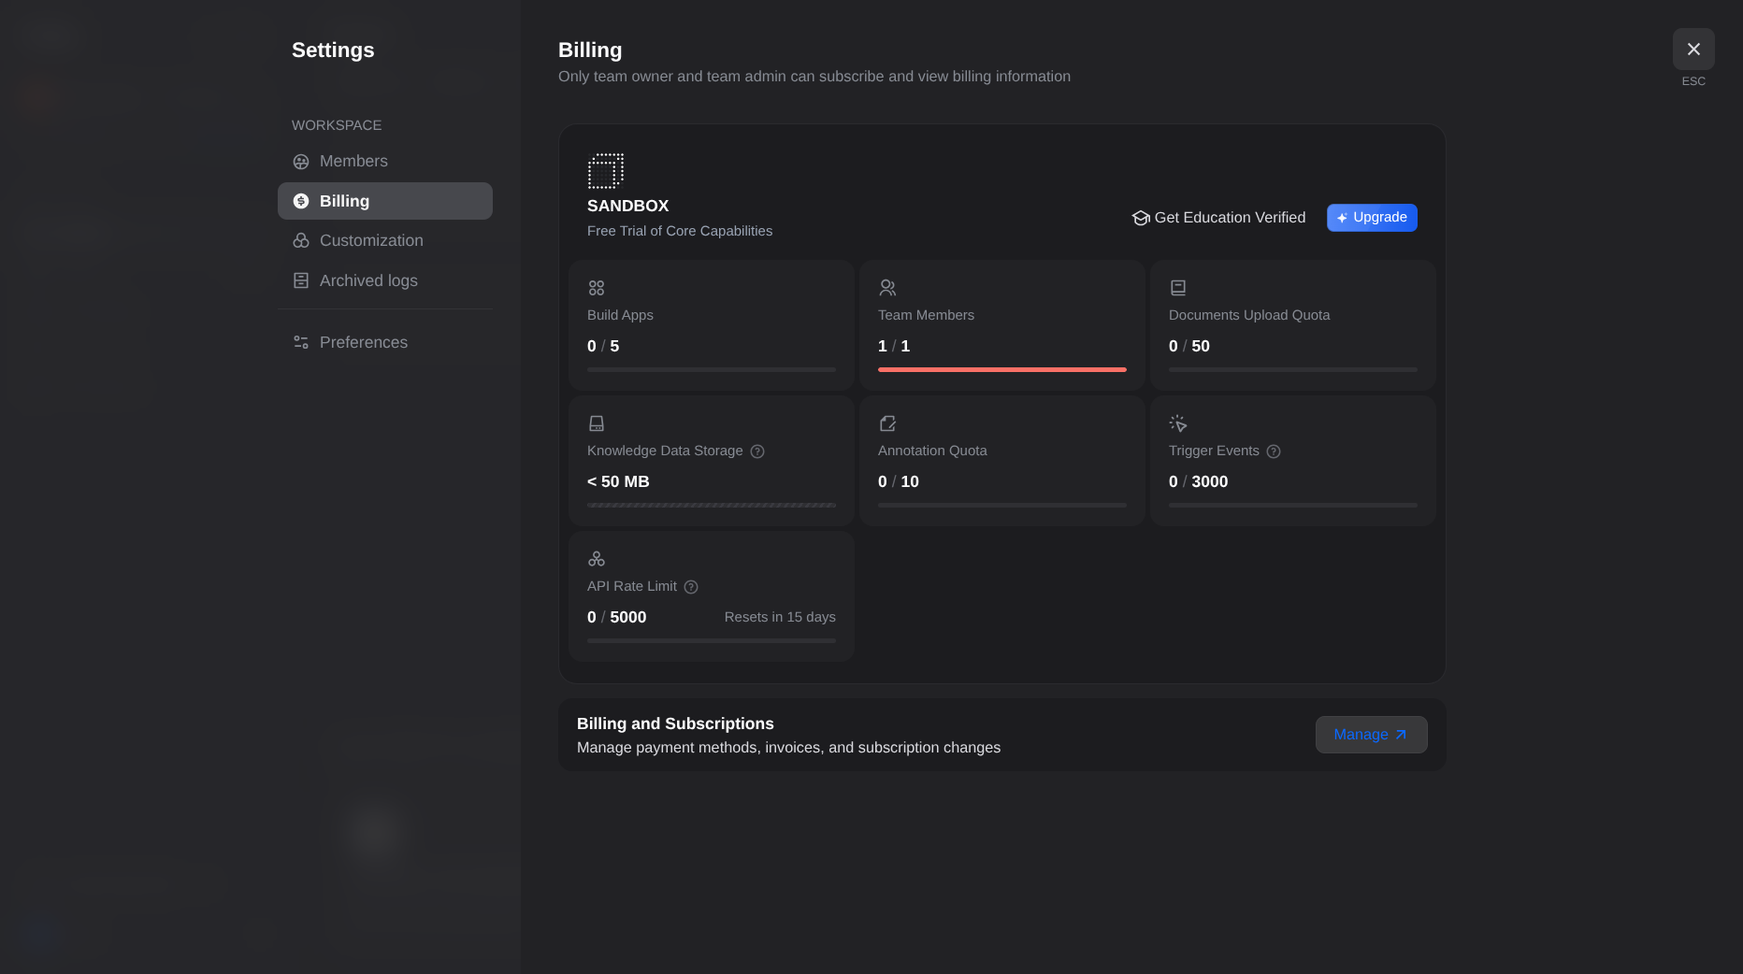Screen dimensions: 1743x974
Task: Click the Build Apps grid icon
Action: pyautogui.click(x=597, y=288)
